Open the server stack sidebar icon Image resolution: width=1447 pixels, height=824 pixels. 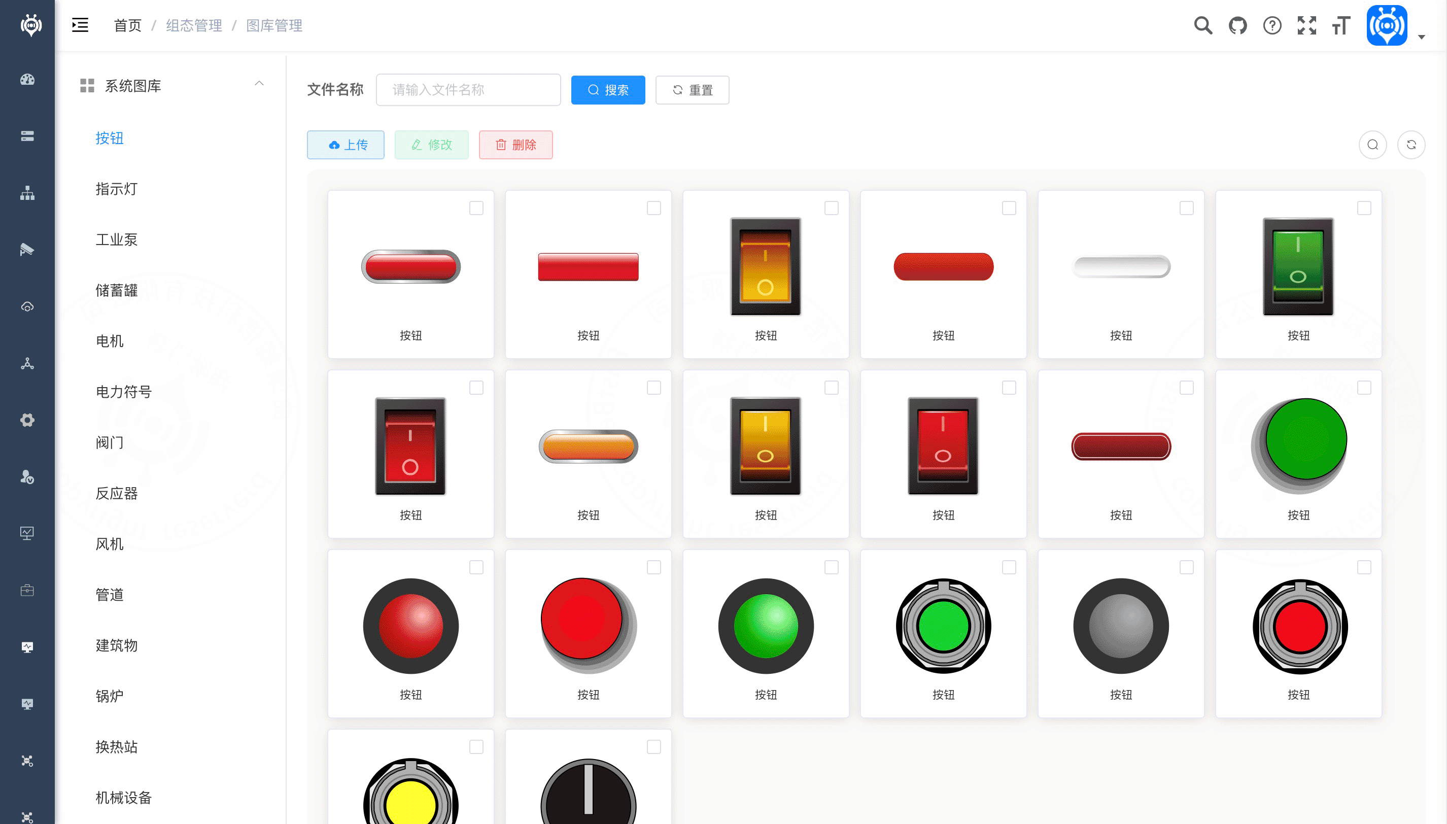point(27,136)
